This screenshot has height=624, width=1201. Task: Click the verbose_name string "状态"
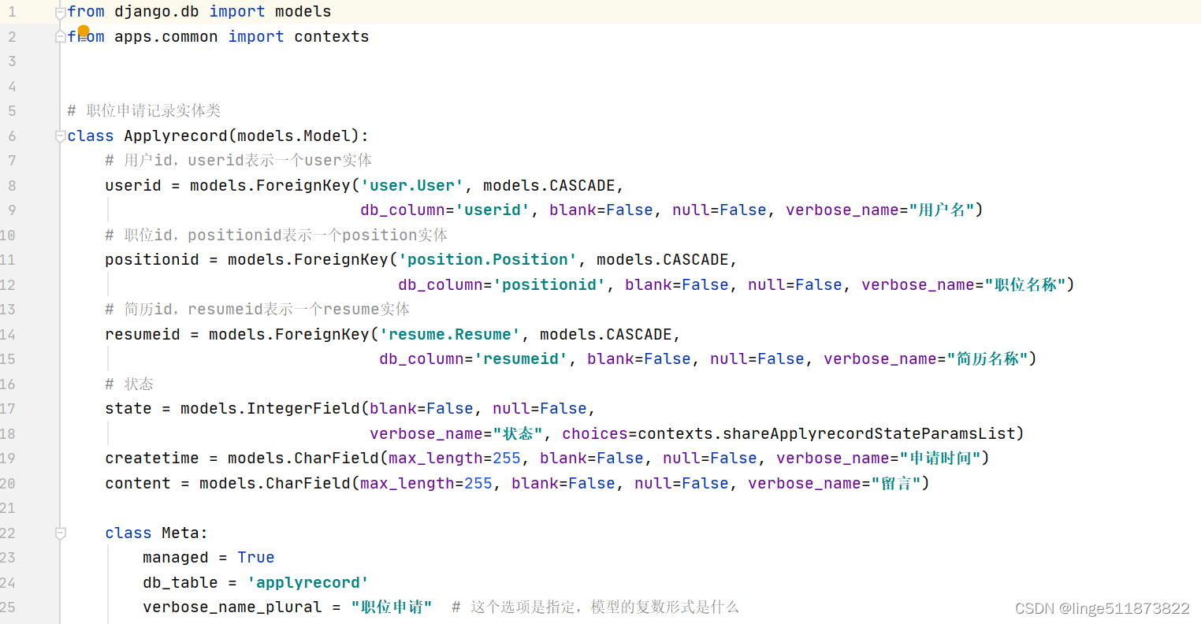coord(518,434)
